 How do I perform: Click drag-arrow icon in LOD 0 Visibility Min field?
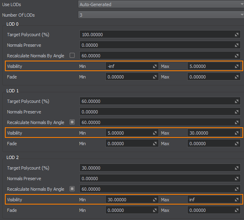click(x=154, y=66)
